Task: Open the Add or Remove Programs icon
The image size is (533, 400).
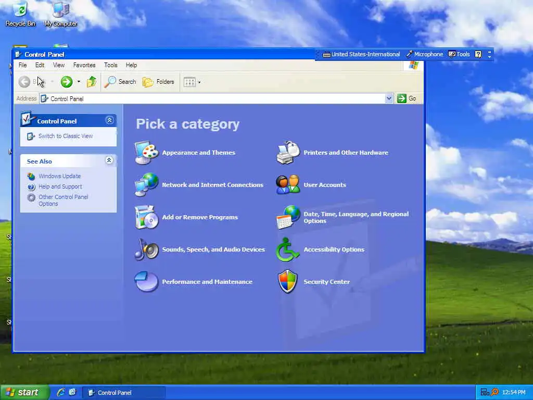Action: pos(146,217)
